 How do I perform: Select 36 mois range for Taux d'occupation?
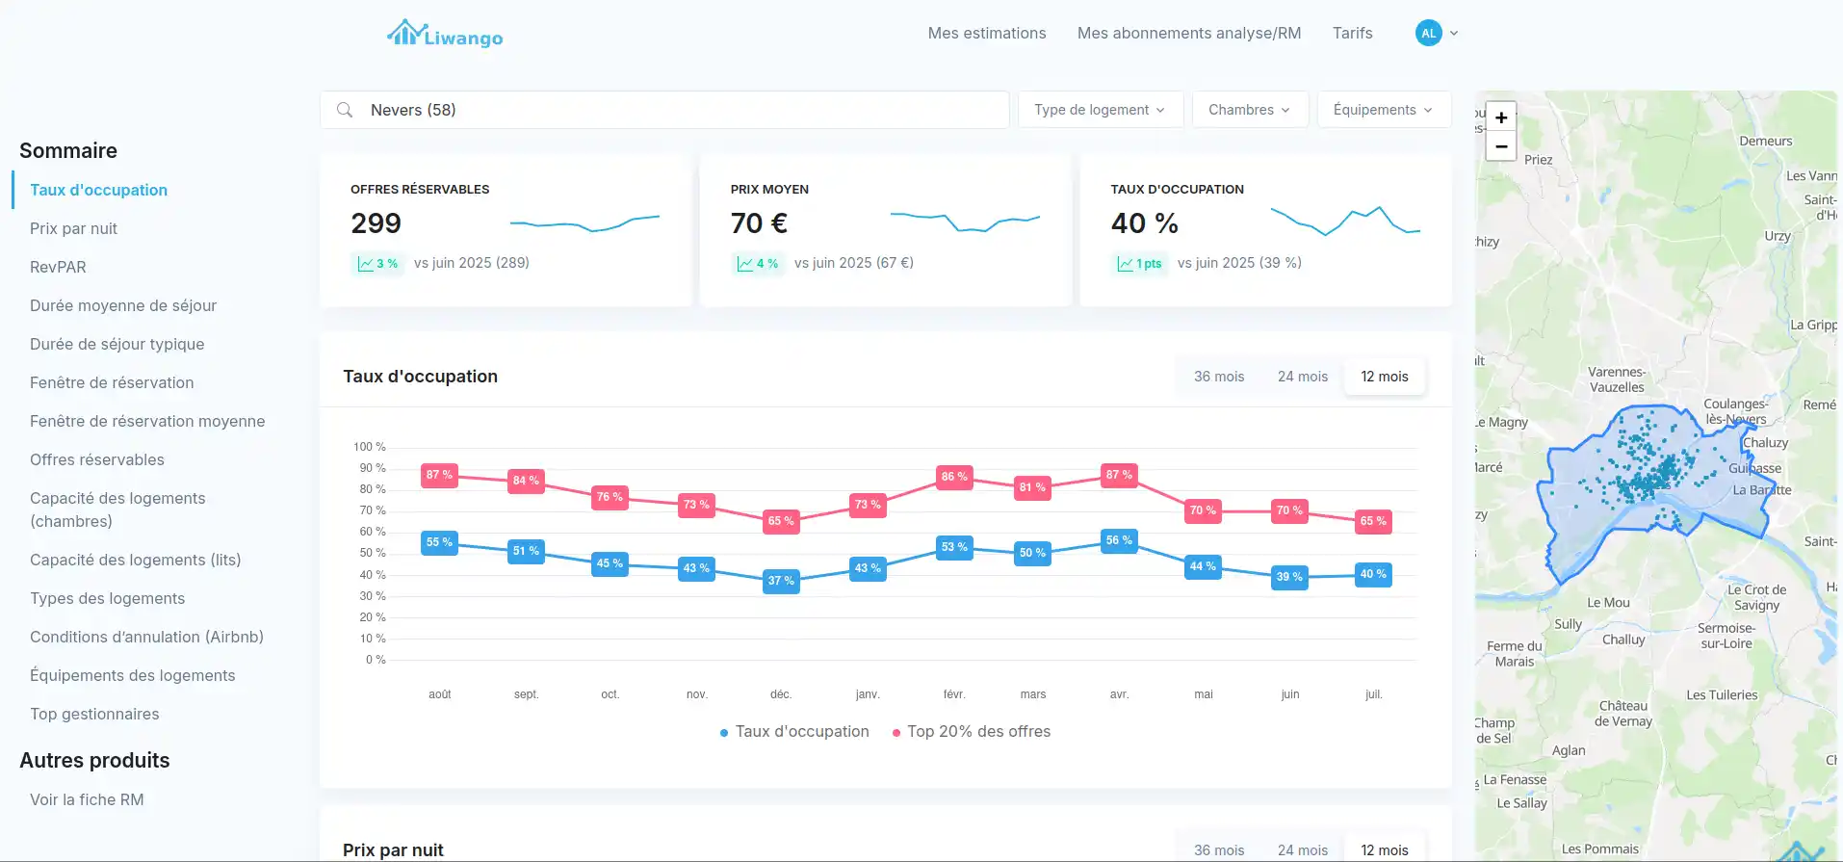tap(1218, 377)
